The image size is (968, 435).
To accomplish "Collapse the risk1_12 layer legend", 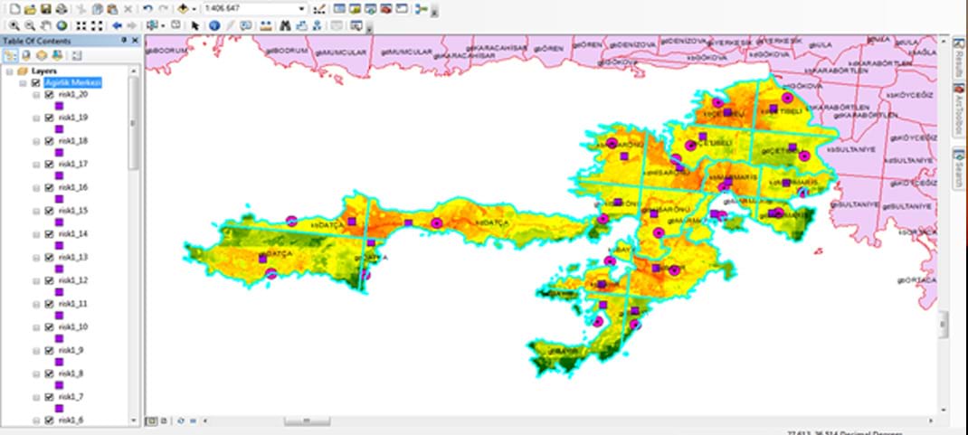I will pyautogui.click(x=36, y=280).
